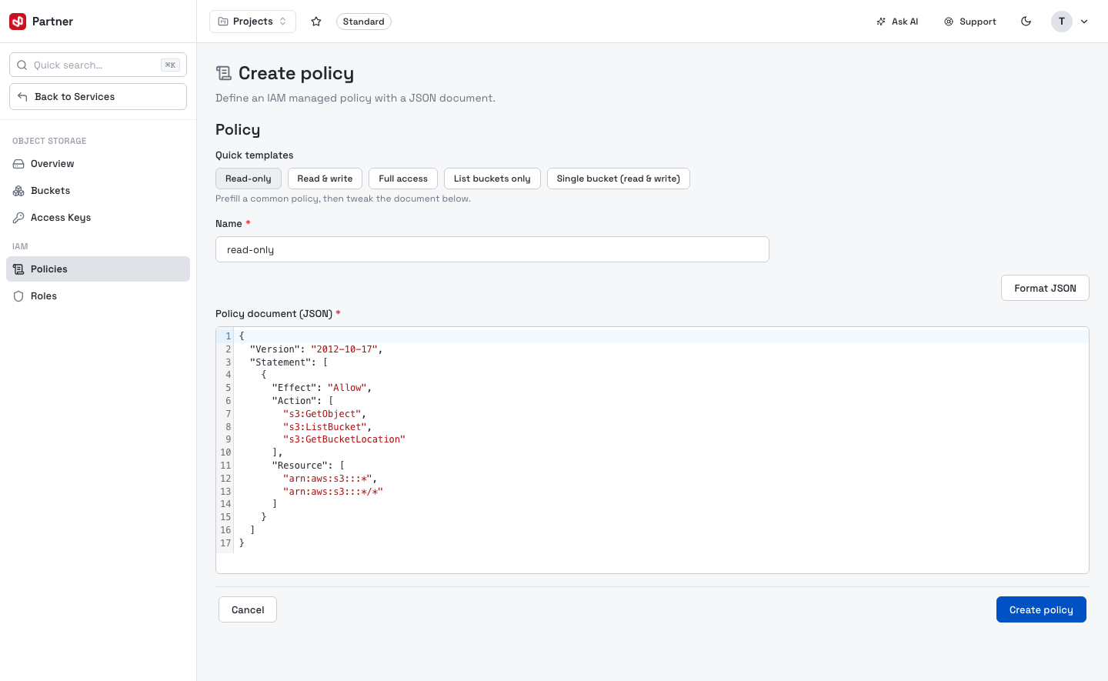
Task: Click the Back to Services arrow icon
Action: 22,97
